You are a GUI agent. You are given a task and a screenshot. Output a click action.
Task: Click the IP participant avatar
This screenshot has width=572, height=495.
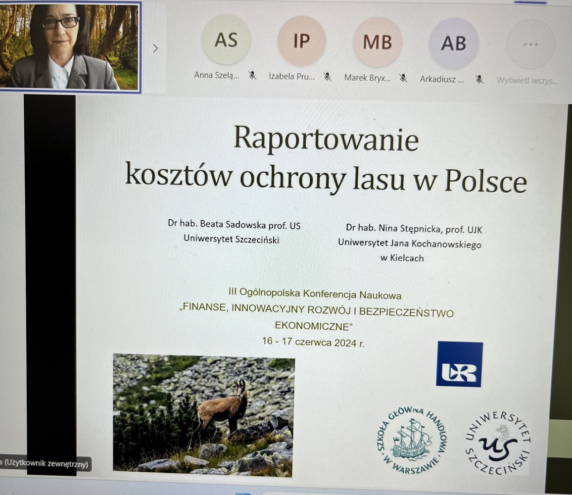click(x=301, y=41)
